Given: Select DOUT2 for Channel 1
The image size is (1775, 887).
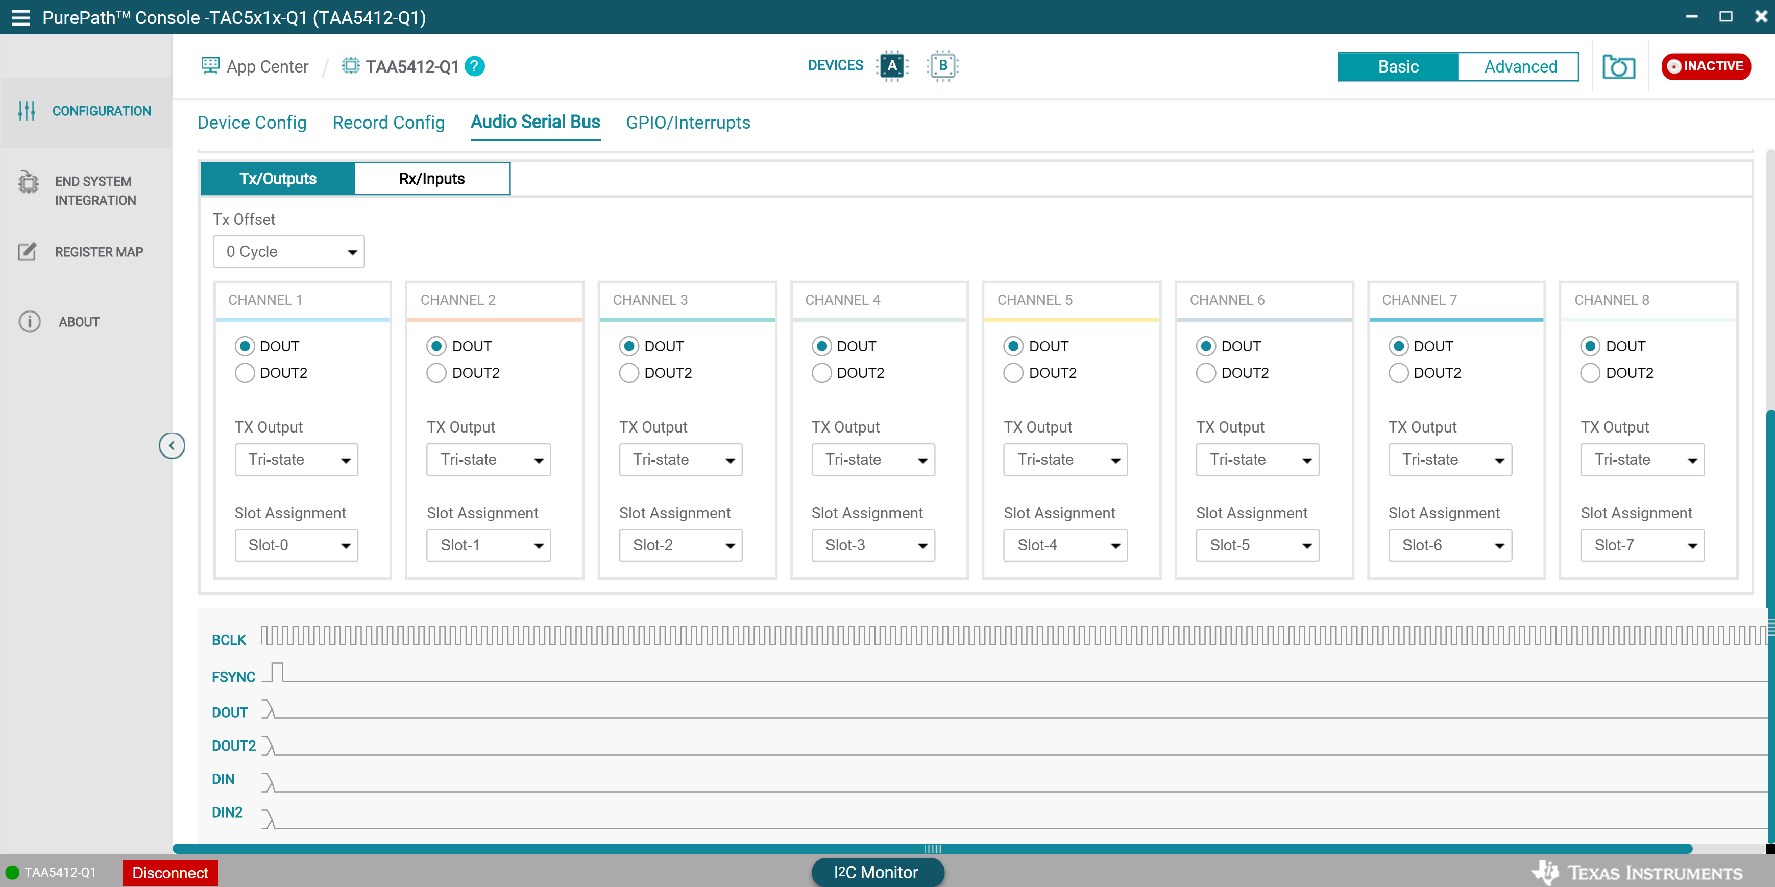Looking at the screenshot, I should [245, 373].
